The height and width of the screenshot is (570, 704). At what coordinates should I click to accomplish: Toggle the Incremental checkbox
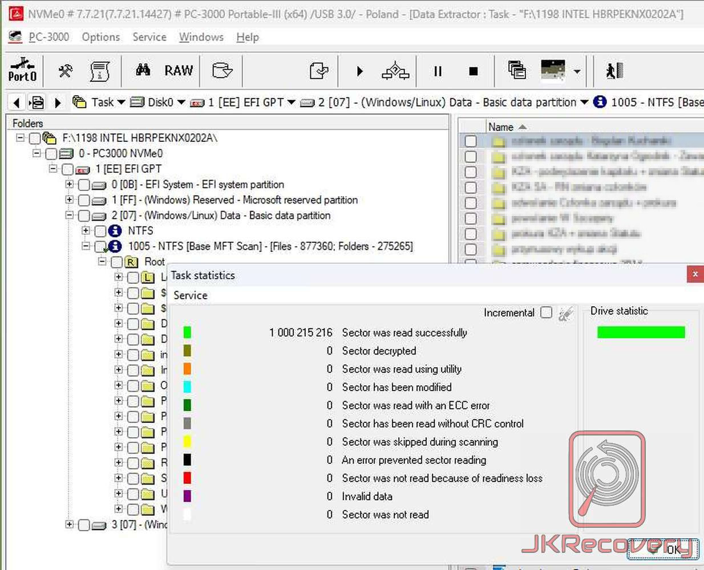tap(546, 312)
